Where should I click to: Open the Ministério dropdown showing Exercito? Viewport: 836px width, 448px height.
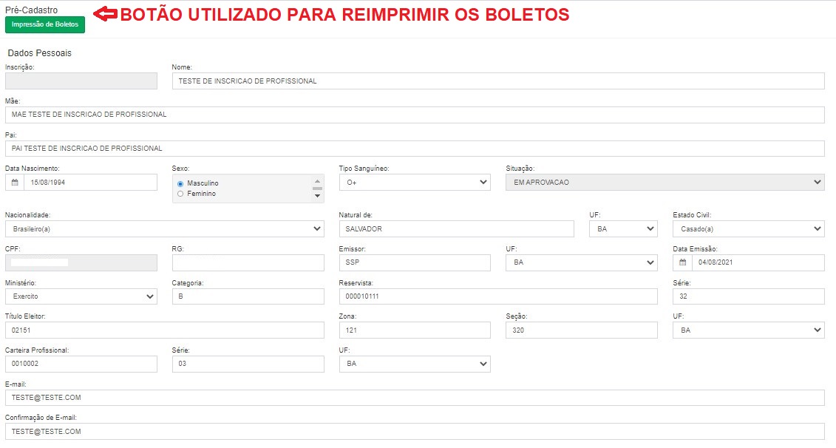[x=81, y=296]
